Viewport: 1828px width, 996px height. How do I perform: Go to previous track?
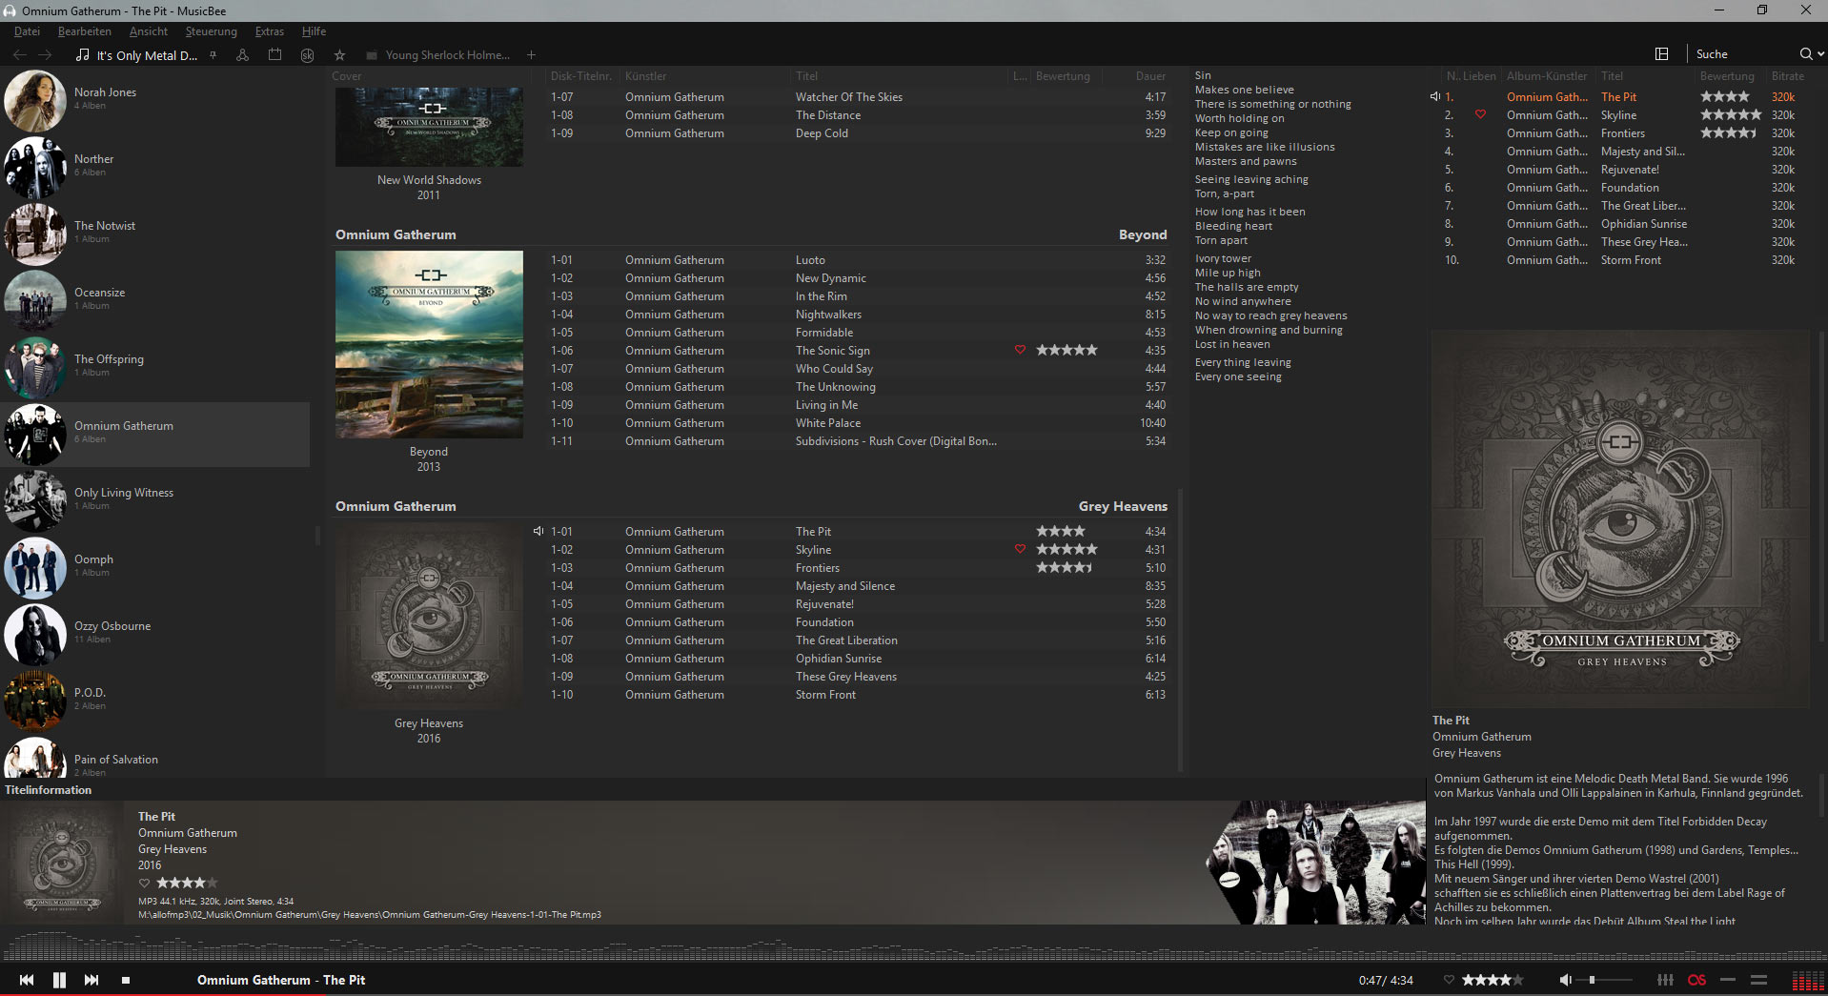tap(27, 980)
